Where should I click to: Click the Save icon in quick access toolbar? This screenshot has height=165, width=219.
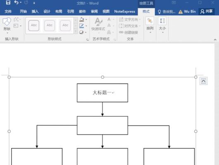click(8, 2)
